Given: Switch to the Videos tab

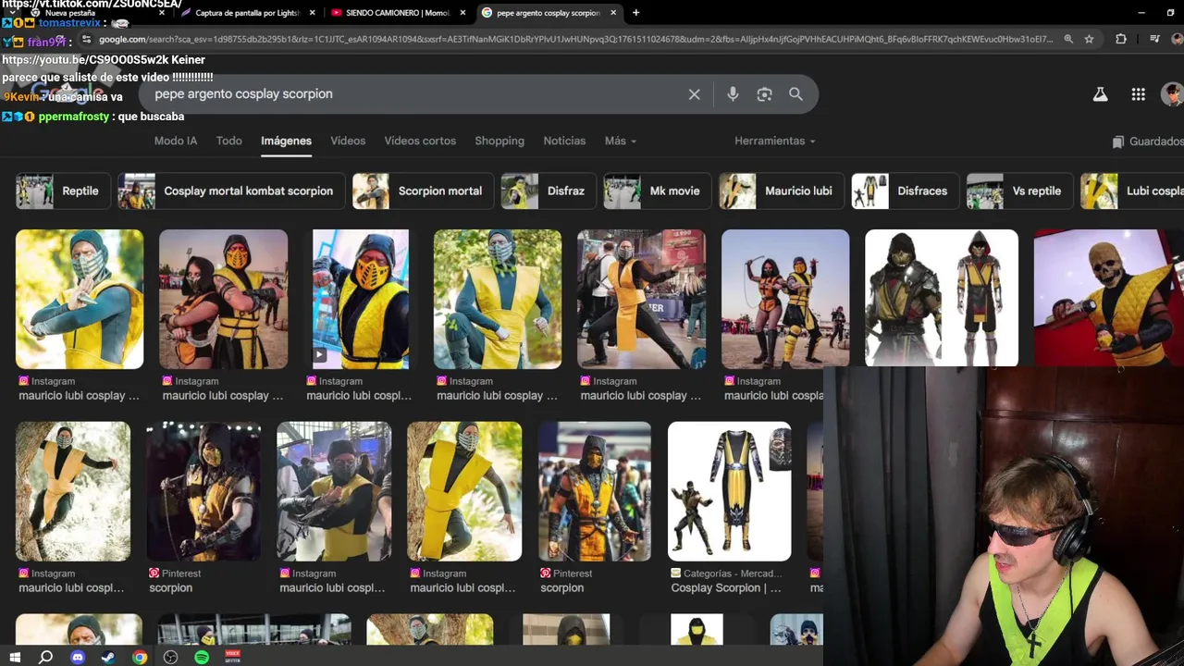Looking at the screenshot, I should 348,141.
